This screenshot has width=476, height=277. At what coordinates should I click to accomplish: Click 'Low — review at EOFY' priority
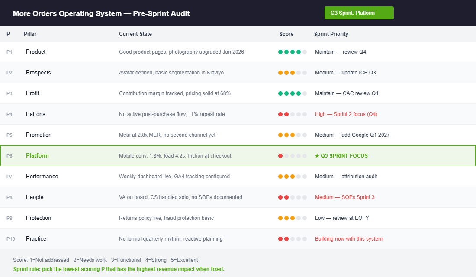click(x=342, y=218)
